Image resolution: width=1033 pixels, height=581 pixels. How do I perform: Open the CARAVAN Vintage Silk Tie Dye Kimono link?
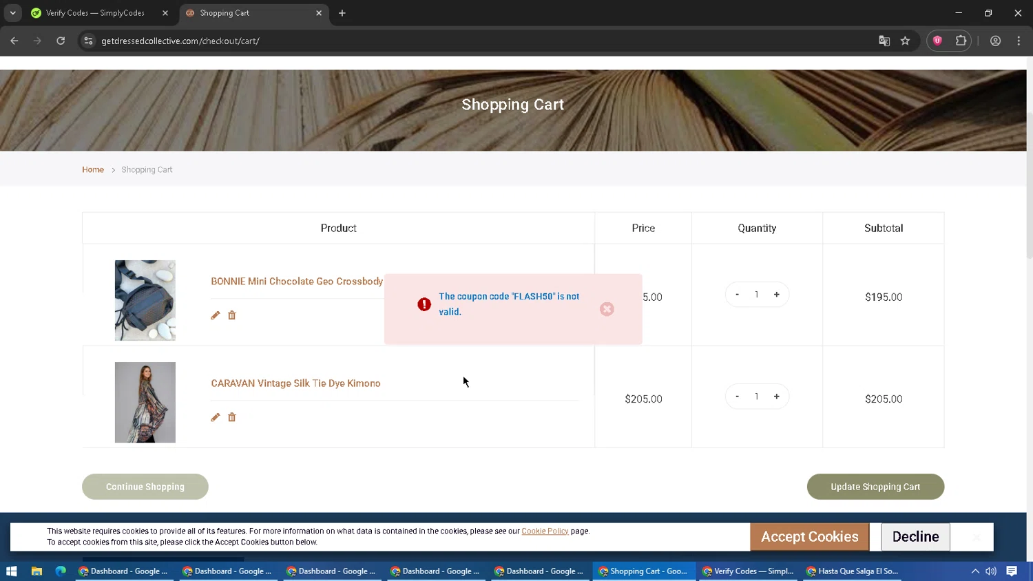point(295,383)
